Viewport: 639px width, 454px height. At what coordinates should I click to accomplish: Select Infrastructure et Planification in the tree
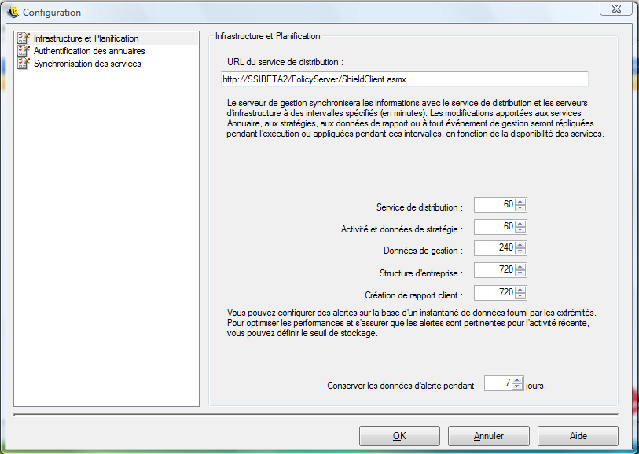click(86, 38)
